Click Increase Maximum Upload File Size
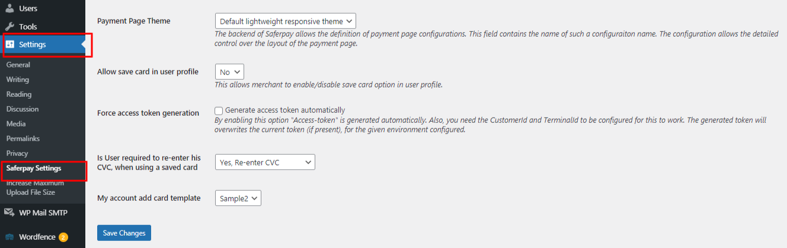This screenshot has width=787, height=248. (35, 188)
